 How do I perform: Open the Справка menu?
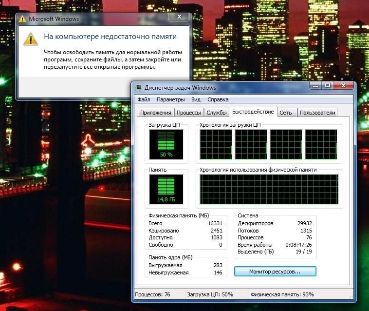click(218, 99)
